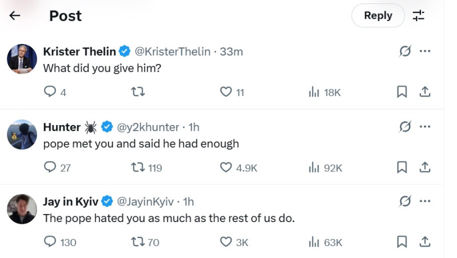This screenshot has width=457, height=258.
Task: Share Jay in Kyiv's post
Action: pos(424,242)
